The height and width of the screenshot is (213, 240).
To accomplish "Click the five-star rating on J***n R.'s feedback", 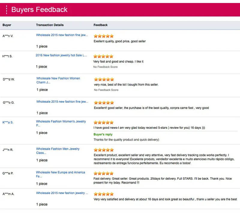I will click(103, 150).
